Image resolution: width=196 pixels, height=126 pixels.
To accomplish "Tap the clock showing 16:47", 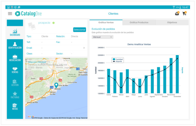I will [x=185, y=7].
